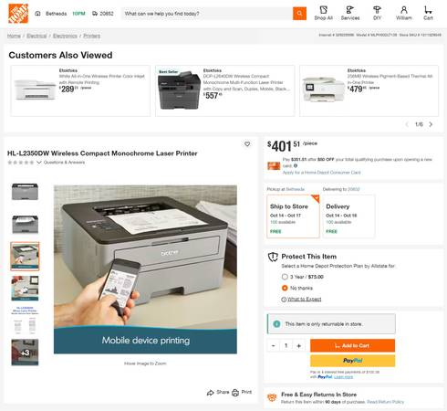The height and width of the screenshot is (411, 447).
Task: Click Add to Cart button
Action: (x=352, y=345)
